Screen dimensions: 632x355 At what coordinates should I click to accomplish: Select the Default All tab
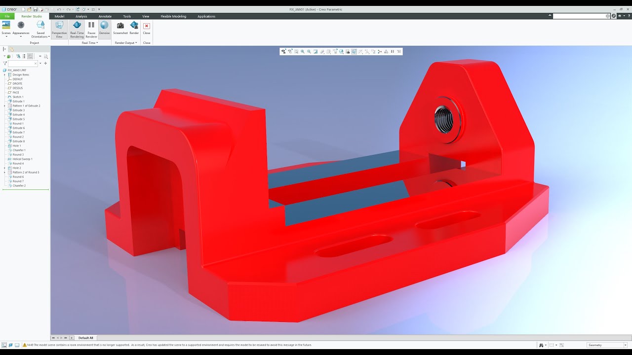pyautogui.click(x=86, y=338)
